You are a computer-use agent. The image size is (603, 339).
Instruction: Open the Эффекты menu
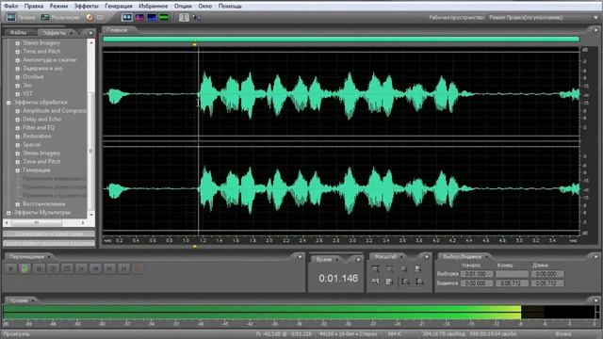pyautogui.click(x=86, y=7)
